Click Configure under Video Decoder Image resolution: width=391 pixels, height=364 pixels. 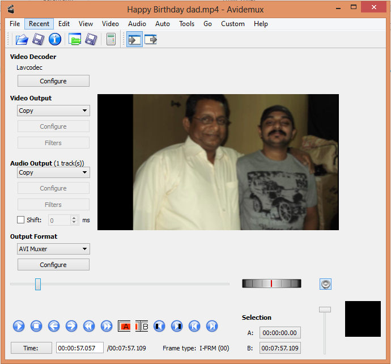point(53,81)
